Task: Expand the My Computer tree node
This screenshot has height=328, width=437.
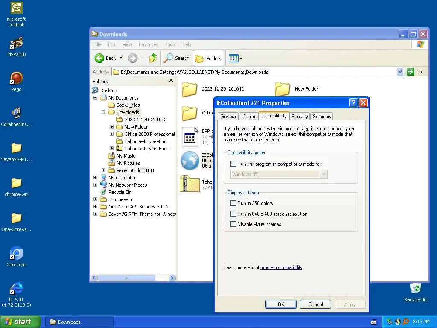Action: (95, 177)
